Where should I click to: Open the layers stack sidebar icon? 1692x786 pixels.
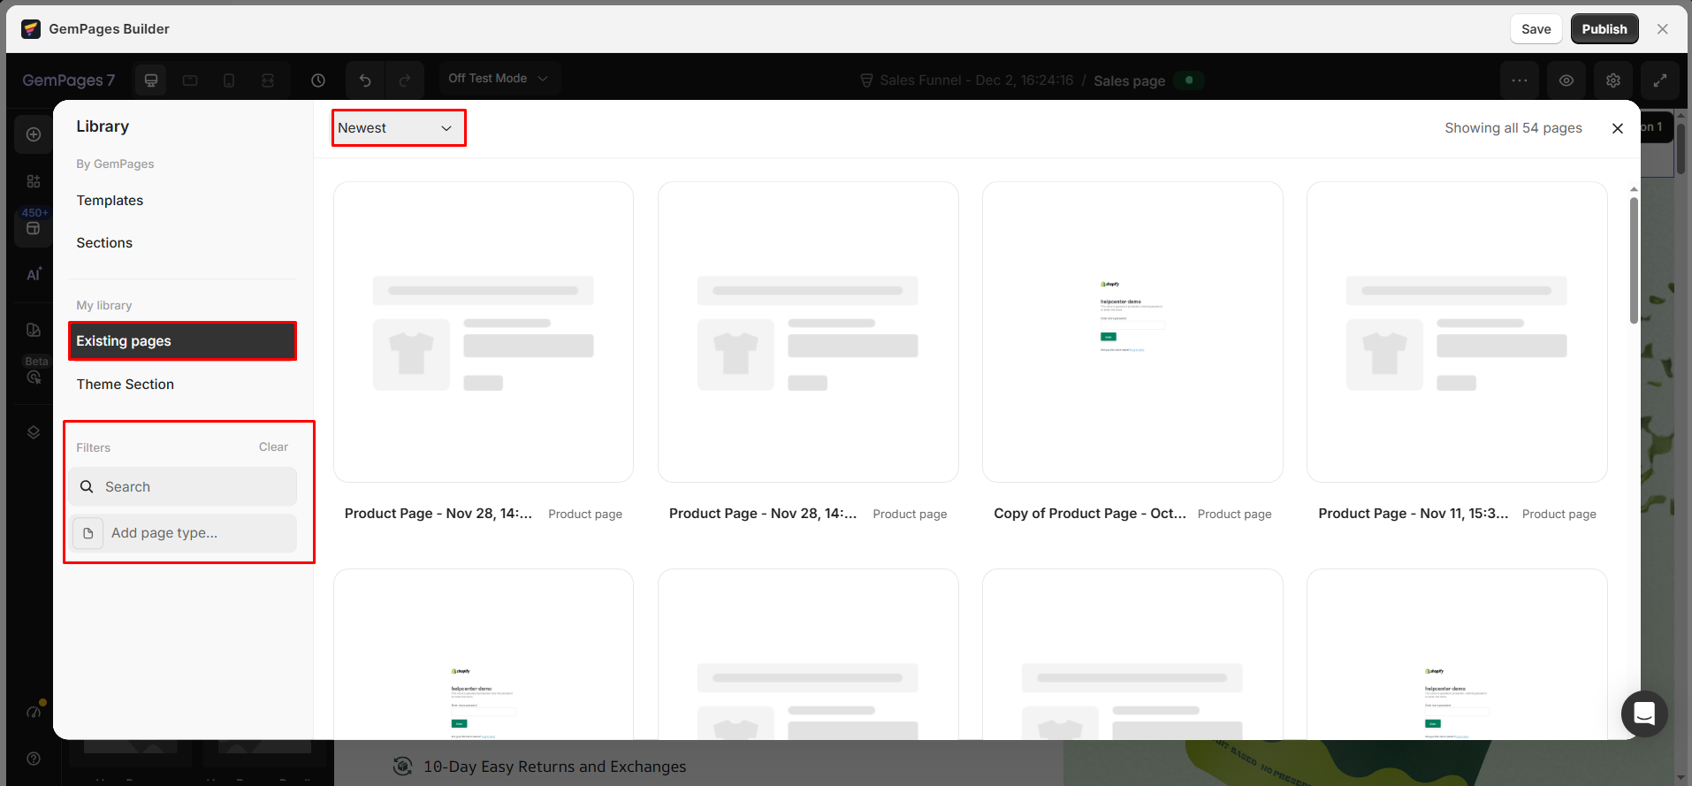click(34, 432)
